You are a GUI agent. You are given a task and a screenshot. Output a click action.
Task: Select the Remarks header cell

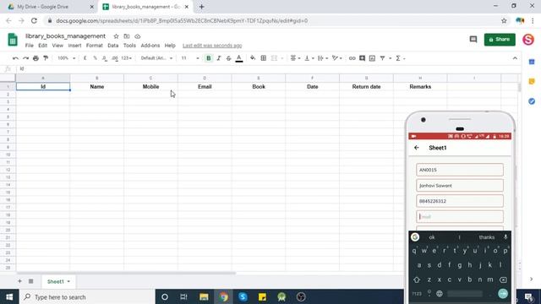pos(420,86)
